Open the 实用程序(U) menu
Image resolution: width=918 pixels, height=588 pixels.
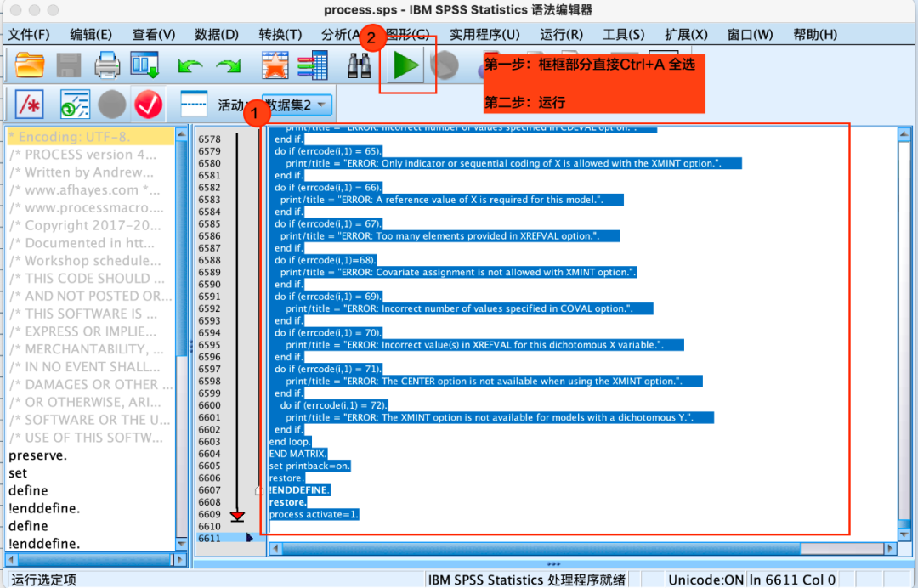(x=484, y=35)
